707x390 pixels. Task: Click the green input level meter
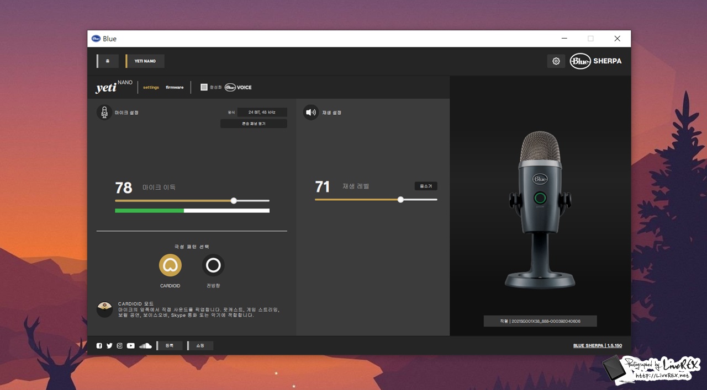coord(192,211)
